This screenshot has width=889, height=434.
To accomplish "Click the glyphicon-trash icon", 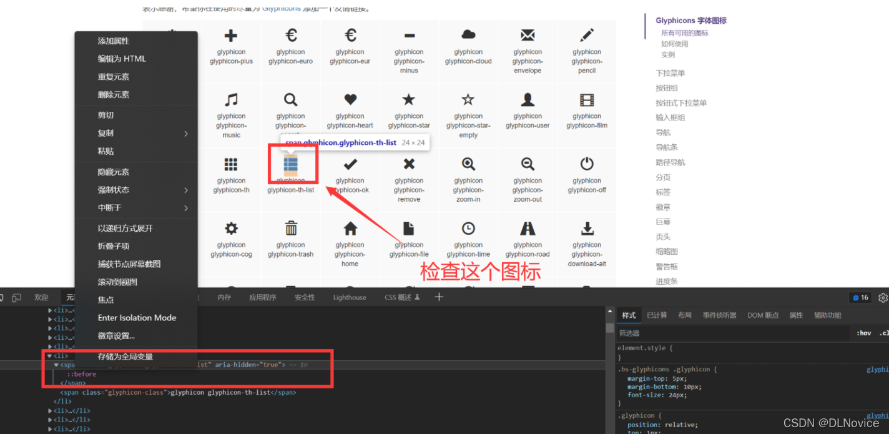I will (291, 228).
